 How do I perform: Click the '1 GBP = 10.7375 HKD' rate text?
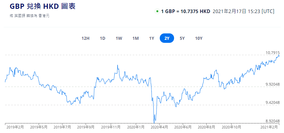pos(186,12)
